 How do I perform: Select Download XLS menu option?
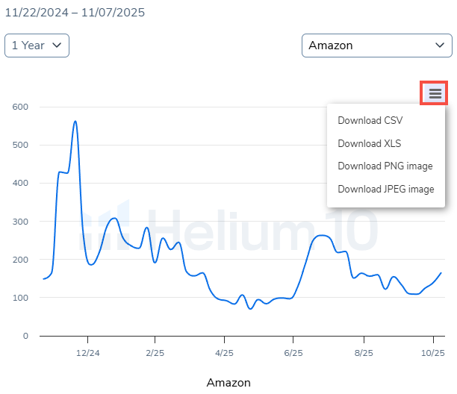coord(369,143)
